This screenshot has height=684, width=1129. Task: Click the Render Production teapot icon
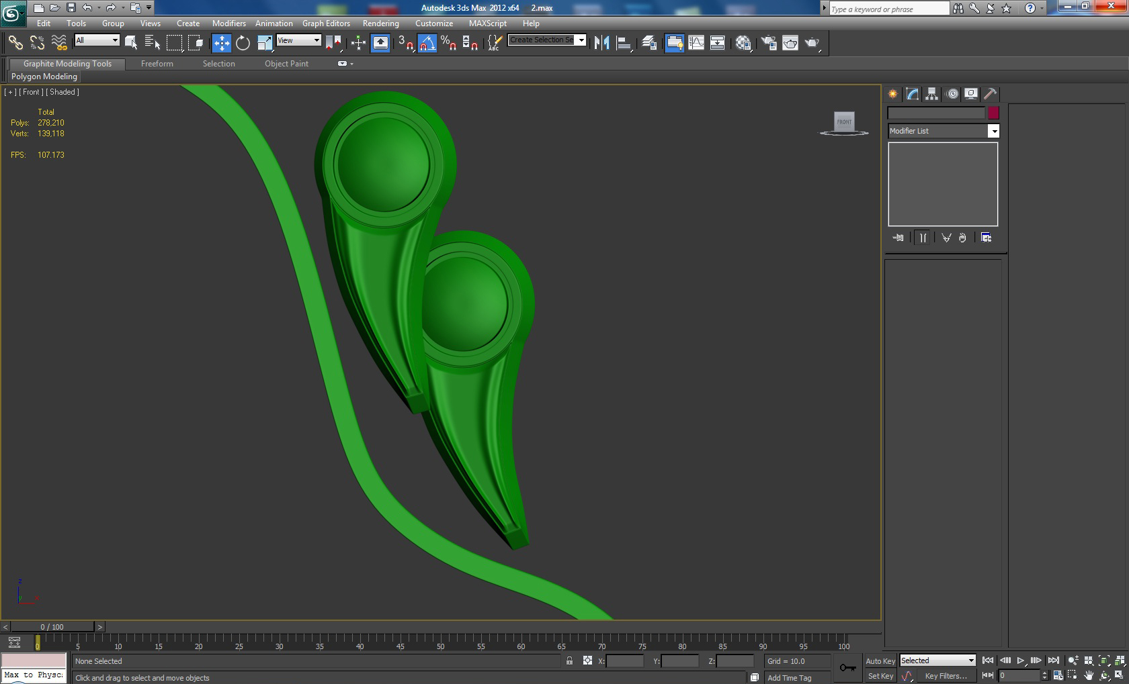click(812, 43)
